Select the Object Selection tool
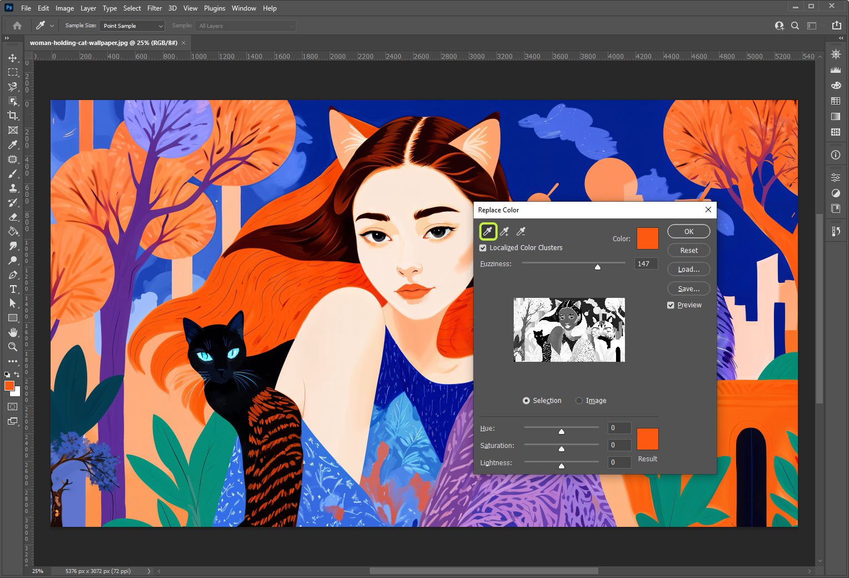Image resolution: width=849 pixels, height=578 pixels. (x=13, y=101)
